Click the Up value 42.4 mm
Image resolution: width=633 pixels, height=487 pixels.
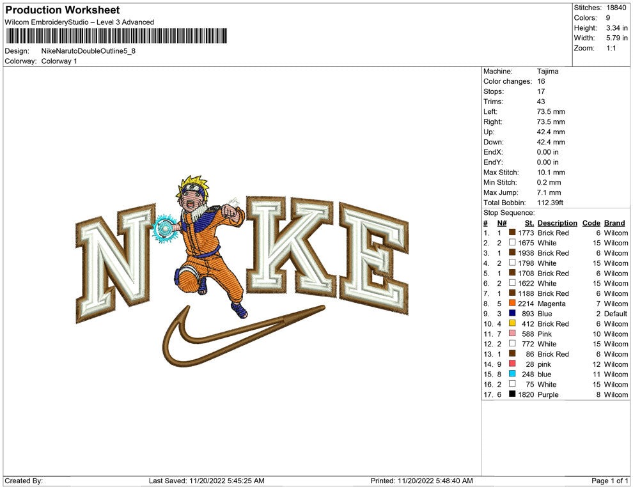pyautogui.click(x=551, y=132)
